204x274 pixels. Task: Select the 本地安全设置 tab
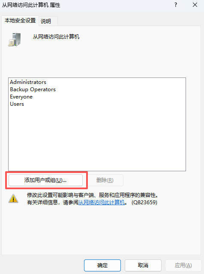[x=20, y=21]
